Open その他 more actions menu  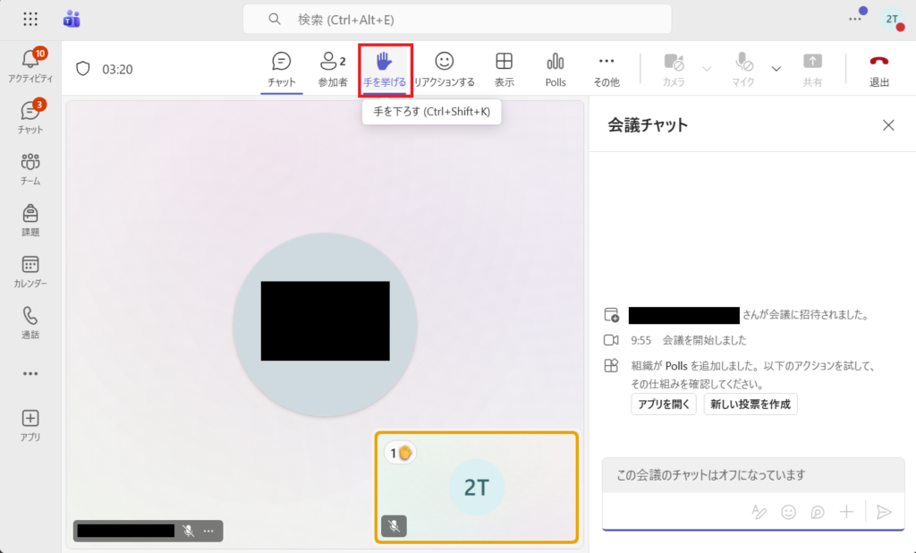(606, 69)
